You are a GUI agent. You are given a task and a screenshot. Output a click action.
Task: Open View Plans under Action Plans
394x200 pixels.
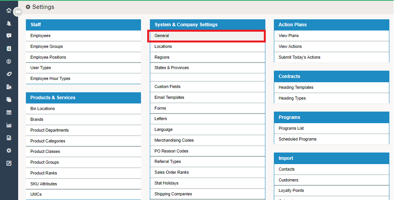(331, 36)
